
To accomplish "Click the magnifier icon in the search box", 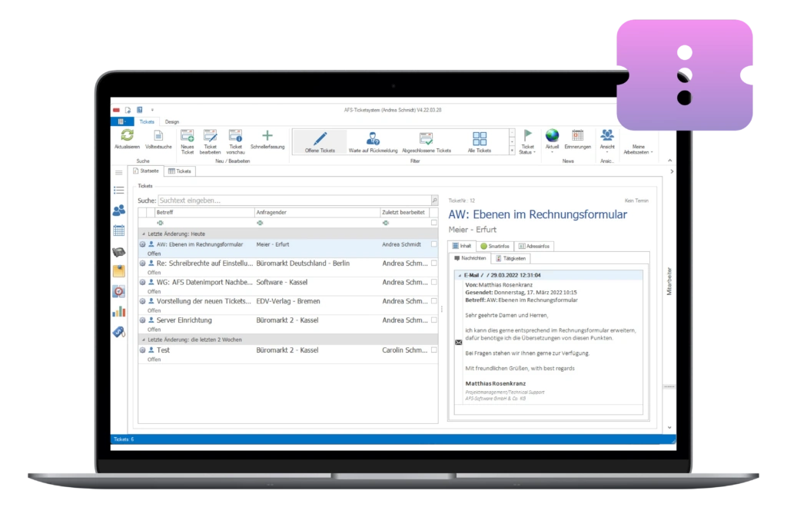I will tap(435, 201).
